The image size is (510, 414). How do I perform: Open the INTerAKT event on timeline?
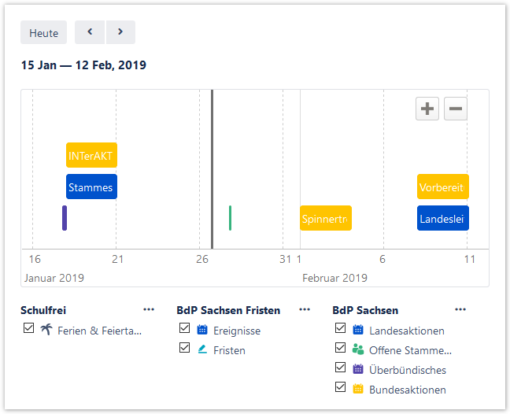[91, 156]
